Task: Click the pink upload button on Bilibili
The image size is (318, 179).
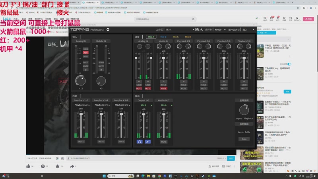Action: tap(308, 19)
